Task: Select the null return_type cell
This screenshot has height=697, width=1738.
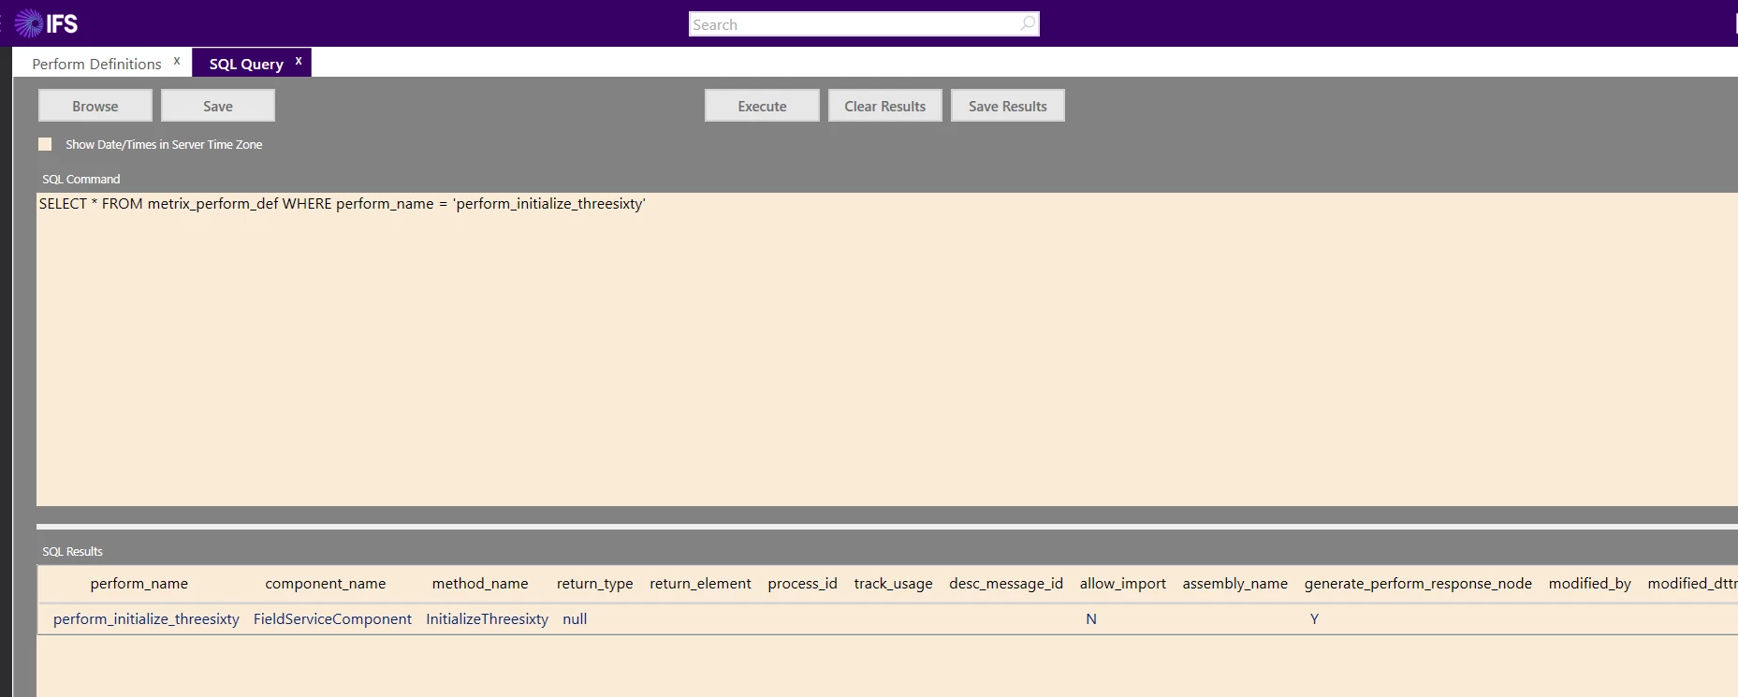Action: 575,619
